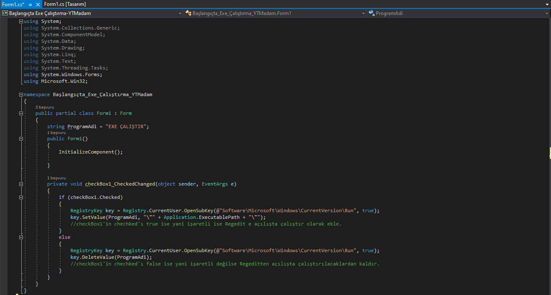Open the Form1 type navigation dropdown
Viewport: 551px width, 295px height.
275,13
